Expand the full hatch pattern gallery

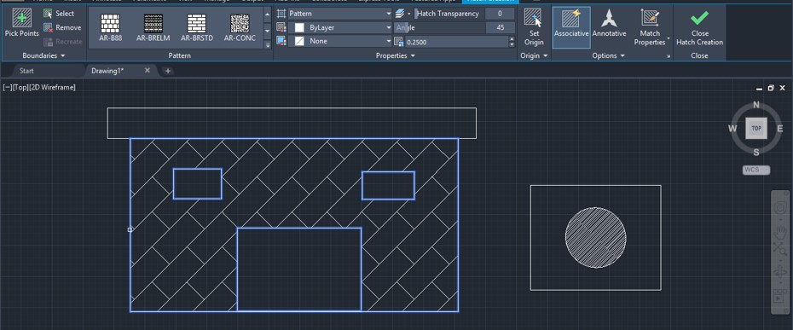click(268, 44)
